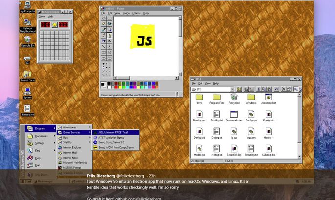
Task: Select the black color swatch in Paint palette
Action: (x=109, y=83)
